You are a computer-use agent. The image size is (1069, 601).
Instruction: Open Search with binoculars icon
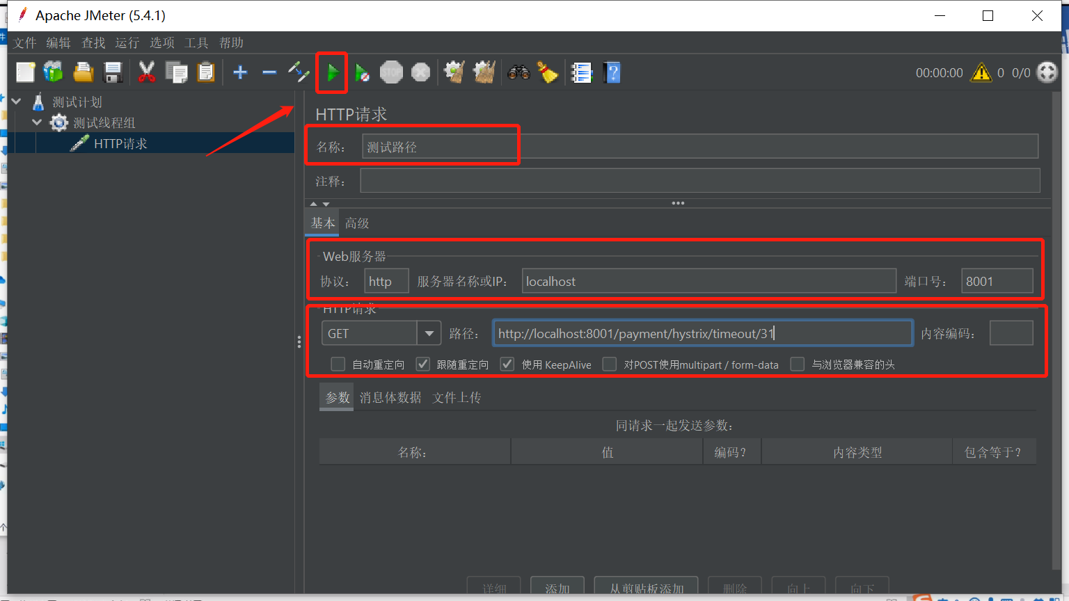point(518,72)
